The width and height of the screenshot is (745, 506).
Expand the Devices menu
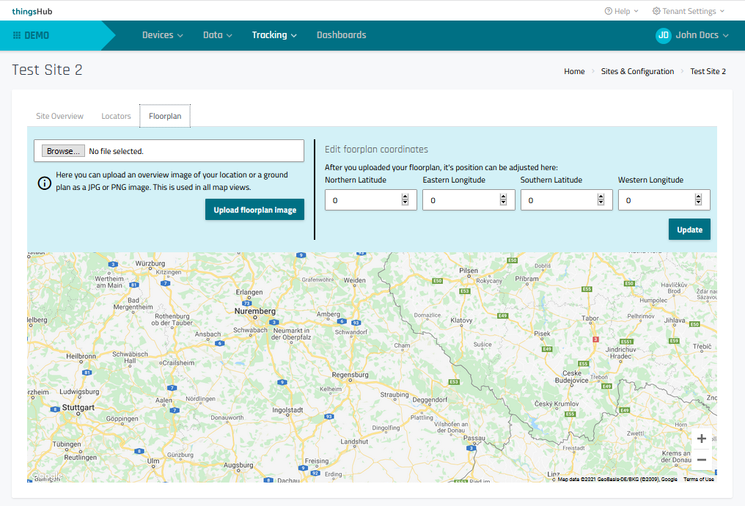point(162,35)
